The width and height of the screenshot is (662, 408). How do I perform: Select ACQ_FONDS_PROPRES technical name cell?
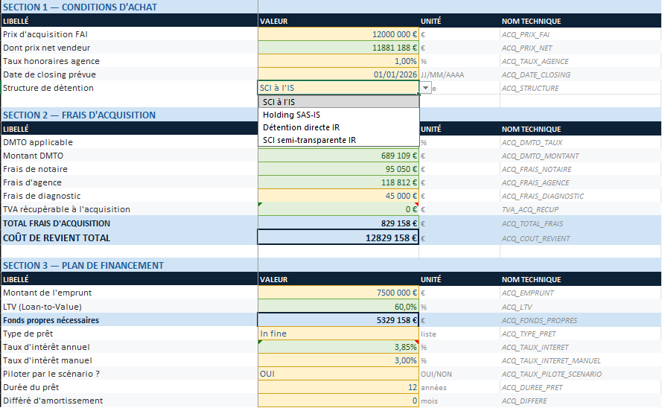point(539,321)
